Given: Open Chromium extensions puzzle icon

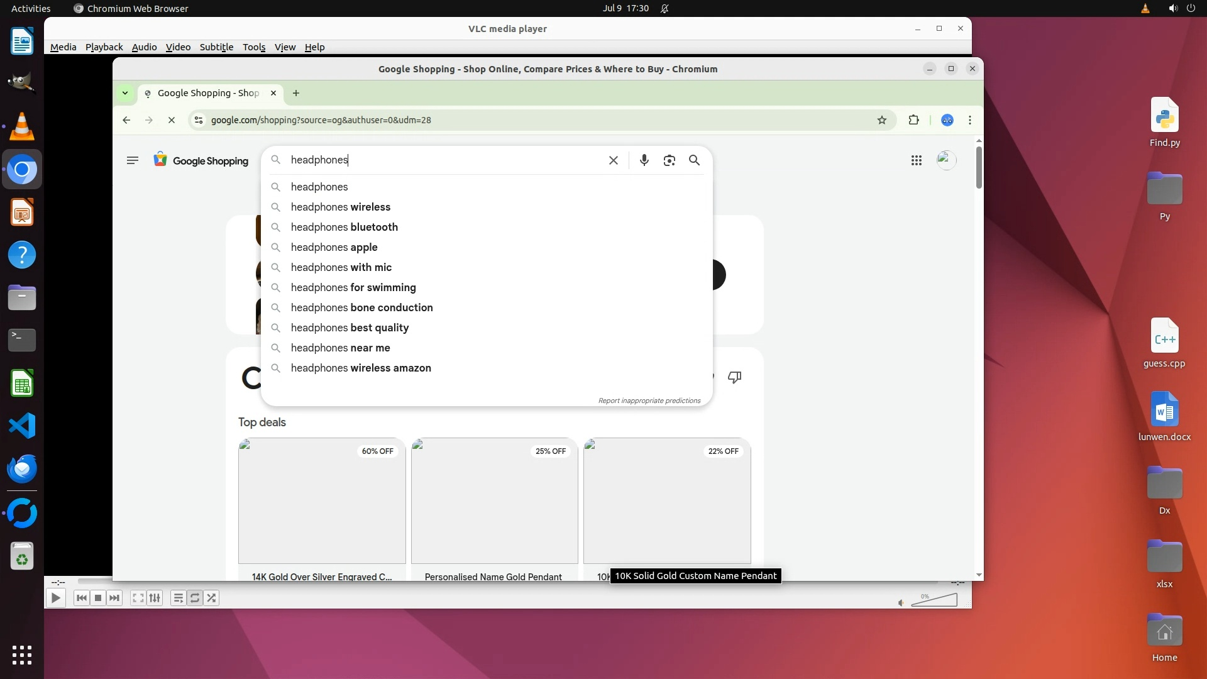Looking at the screenshot, I should point(913,120).
